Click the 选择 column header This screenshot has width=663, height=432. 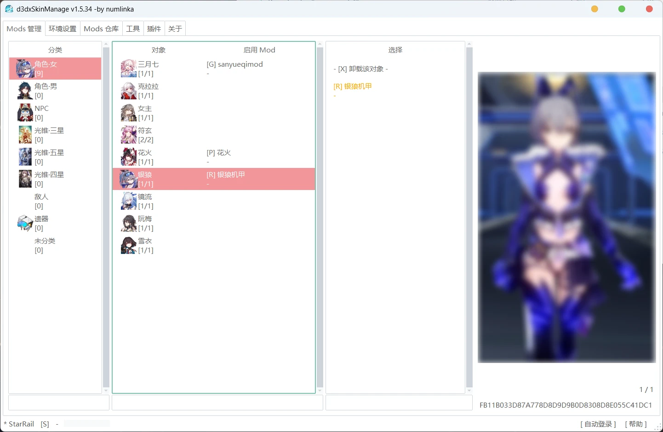[x=395, y=50]
